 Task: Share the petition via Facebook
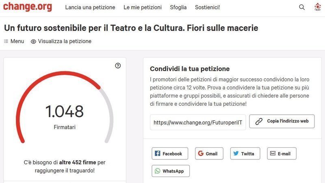170,154
